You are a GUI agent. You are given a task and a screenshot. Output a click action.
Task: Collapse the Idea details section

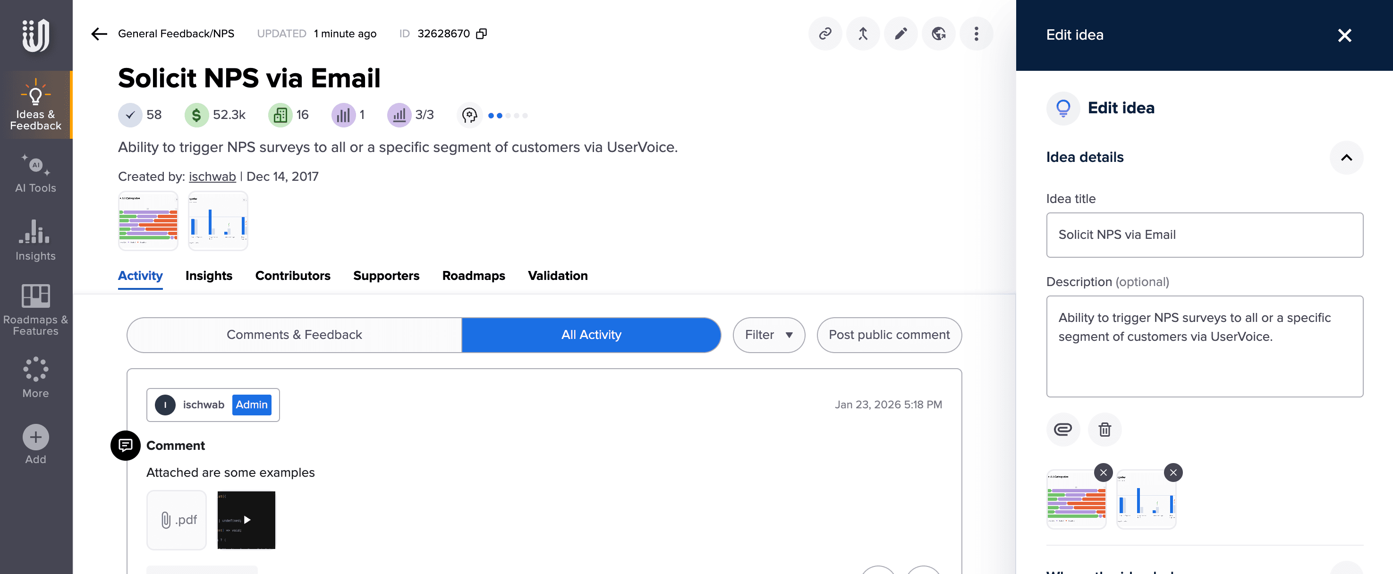[x=1347, y=157]
